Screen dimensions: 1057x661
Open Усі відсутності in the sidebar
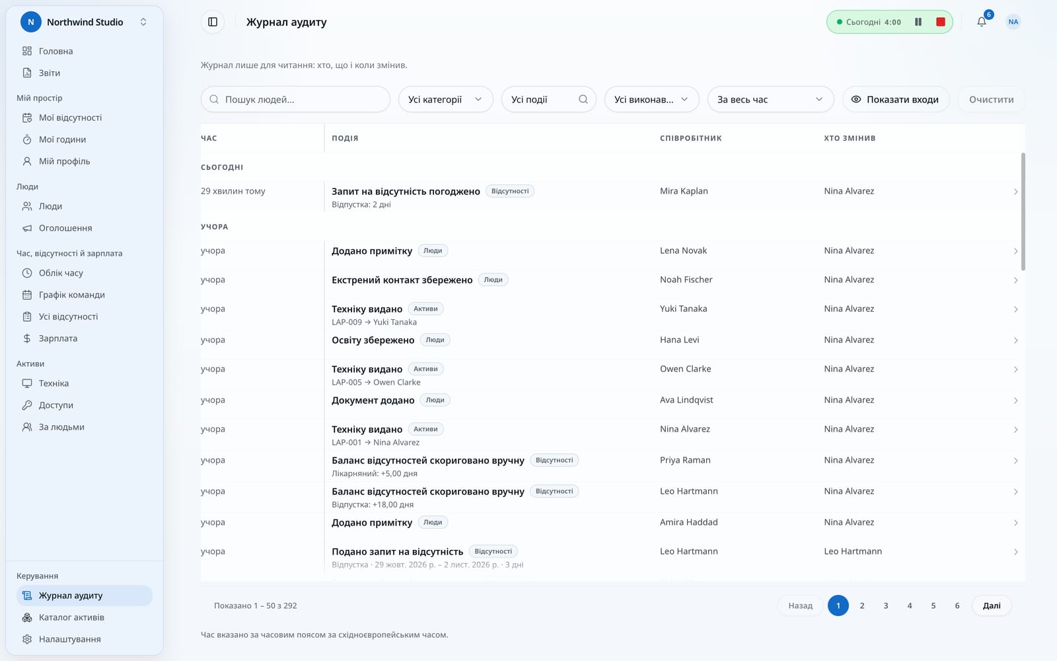click(x=85, y=317)
